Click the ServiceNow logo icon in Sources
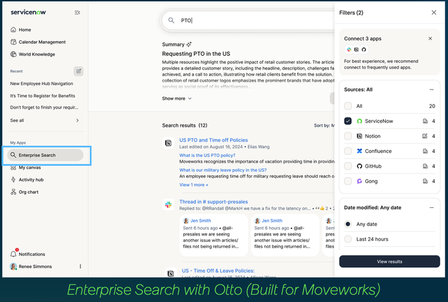The height and width of the screenshot is (302, 448). tap(360, 121)
